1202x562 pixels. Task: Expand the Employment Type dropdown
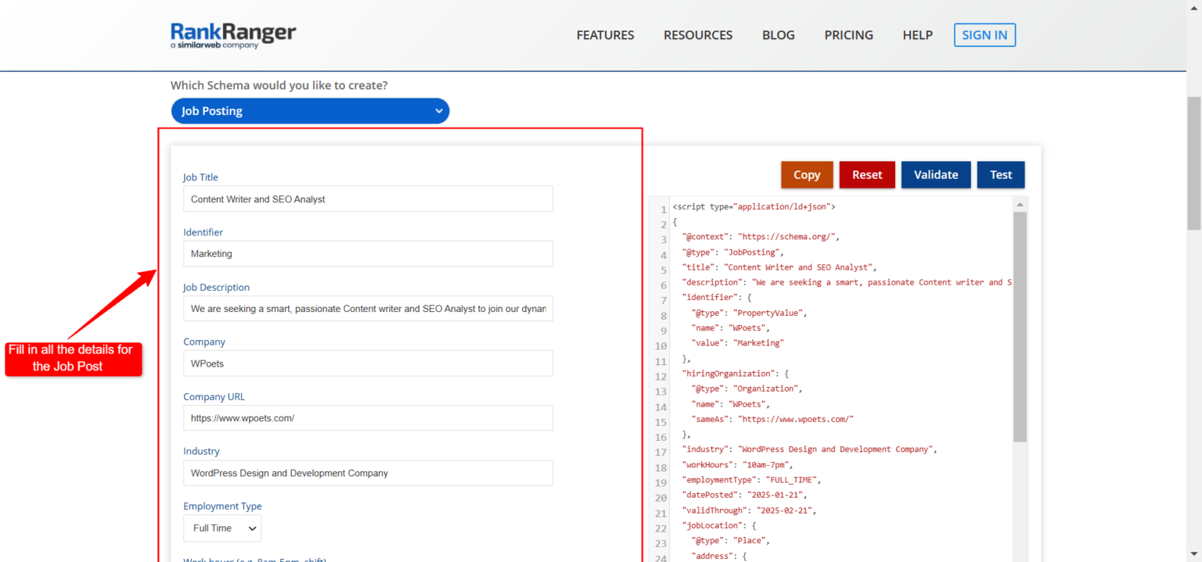(x=222, y=528)
